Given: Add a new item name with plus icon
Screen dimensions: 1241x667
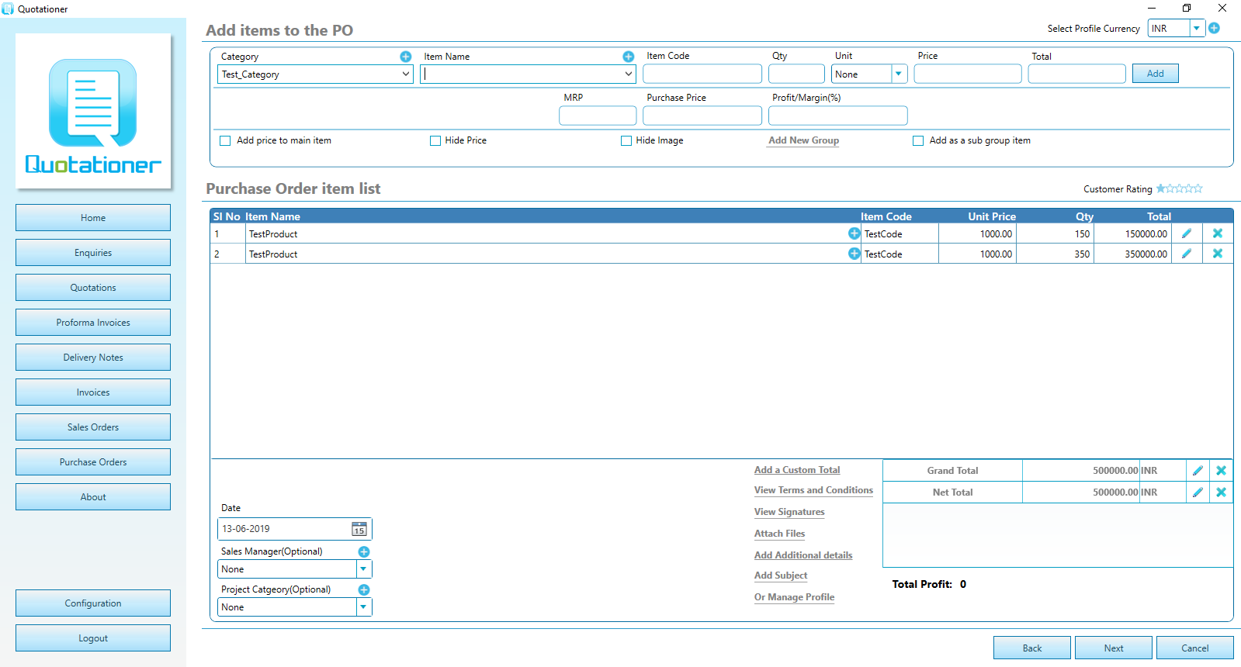Looking at the screenshot, I should pos(629,57).
